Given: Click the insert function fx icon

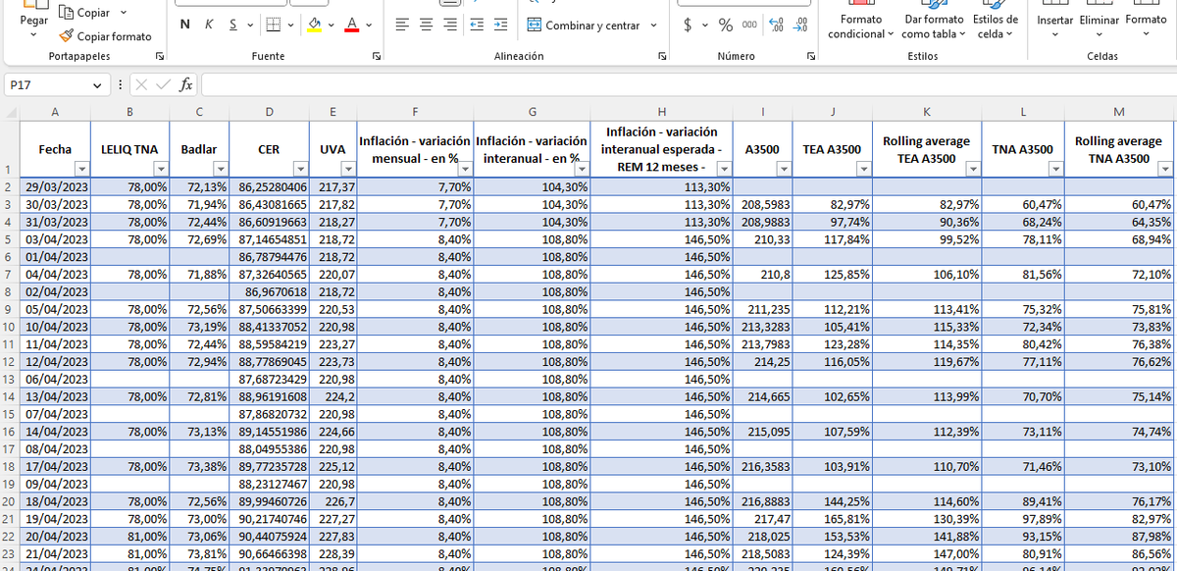Looking at the screenshot, I should pyautogui.click(x=186, y=85).
